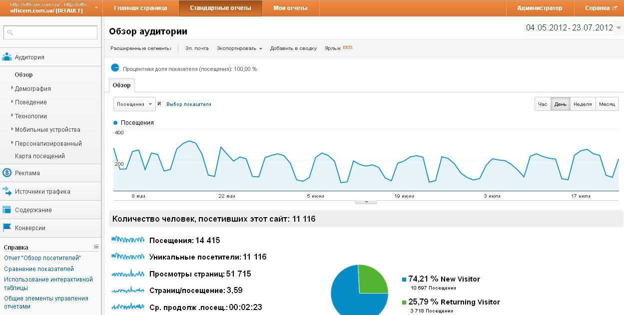This screenshot has height=315, width=624.
Task: Click Добавить в сводку button
Action: (293, 48)
